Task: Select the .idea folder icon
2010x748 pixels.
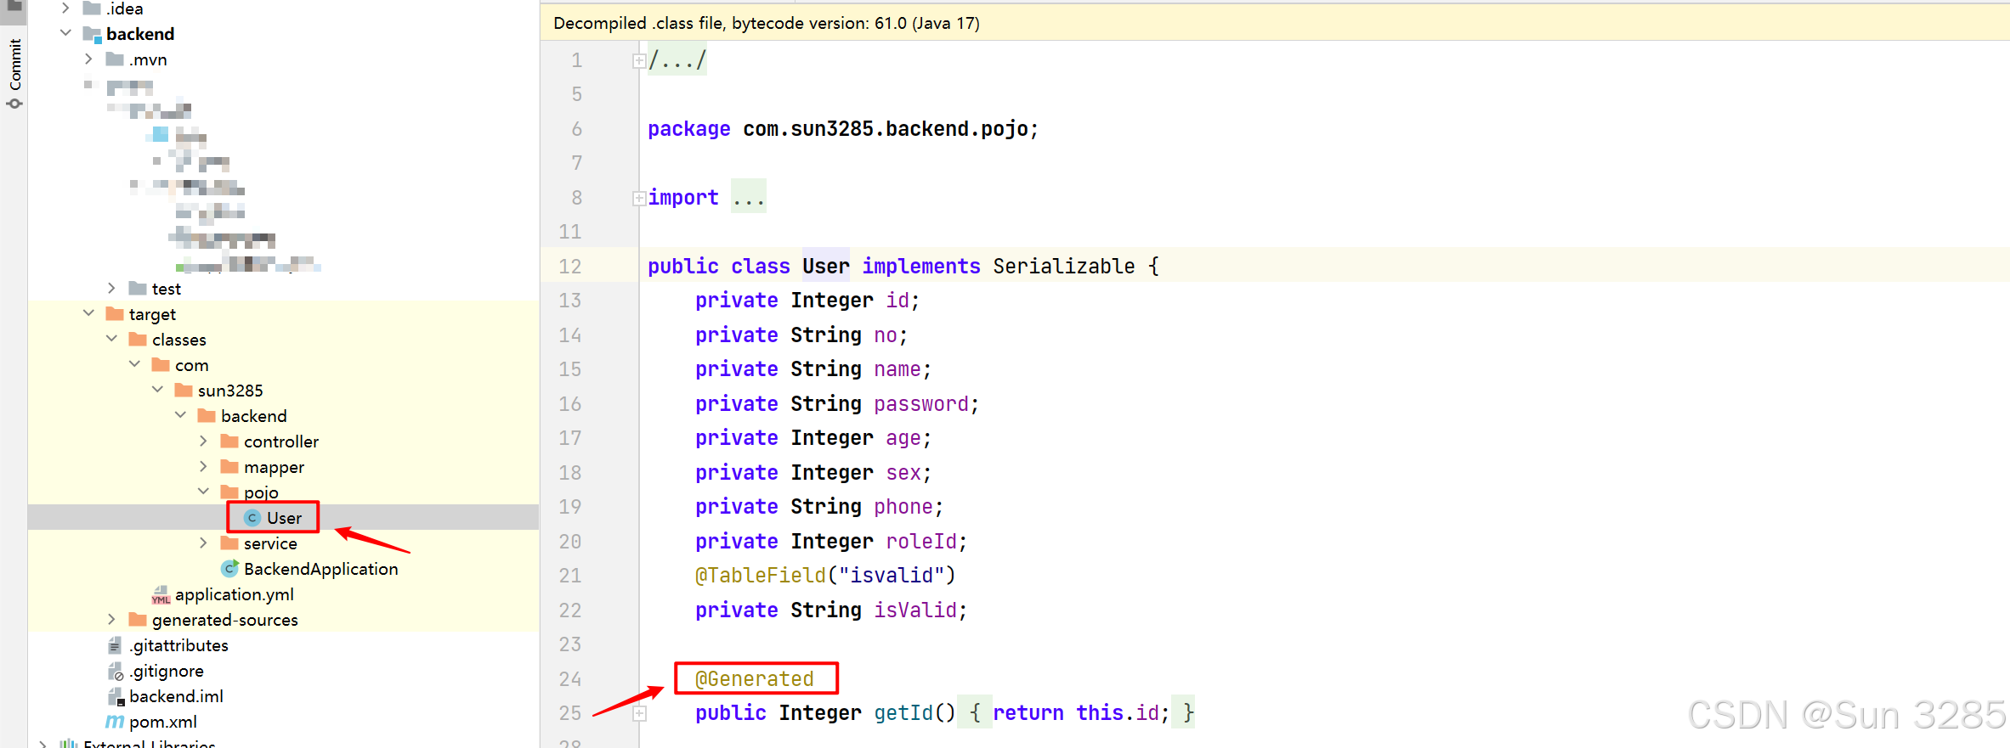Action: [x=92, y=8]
